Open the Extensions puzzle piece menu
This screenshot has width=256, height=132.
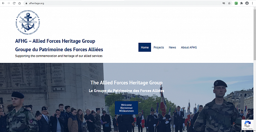tap(241, 3)
